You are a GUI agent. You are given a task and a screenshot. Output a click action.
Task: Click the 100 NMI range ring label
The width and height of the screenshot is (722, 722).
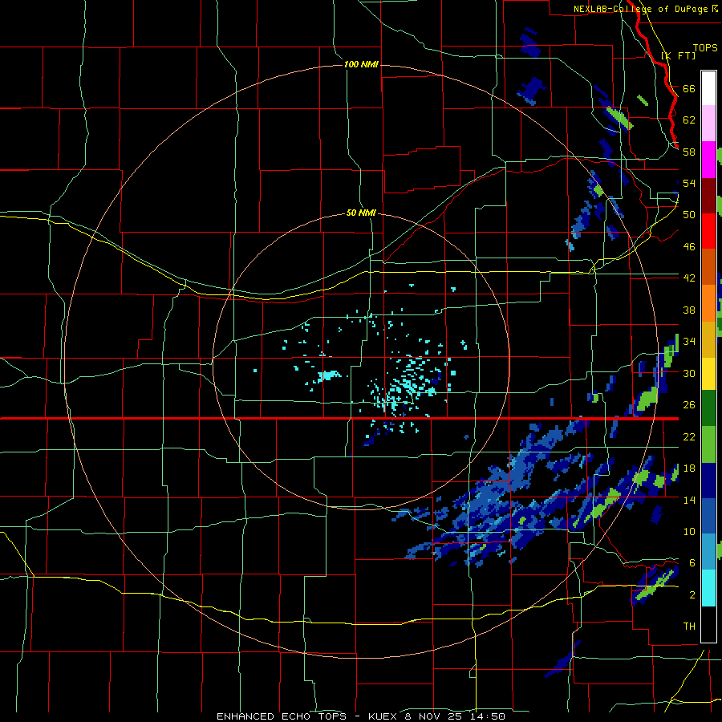pyautogui.click(x=361, y=64)
